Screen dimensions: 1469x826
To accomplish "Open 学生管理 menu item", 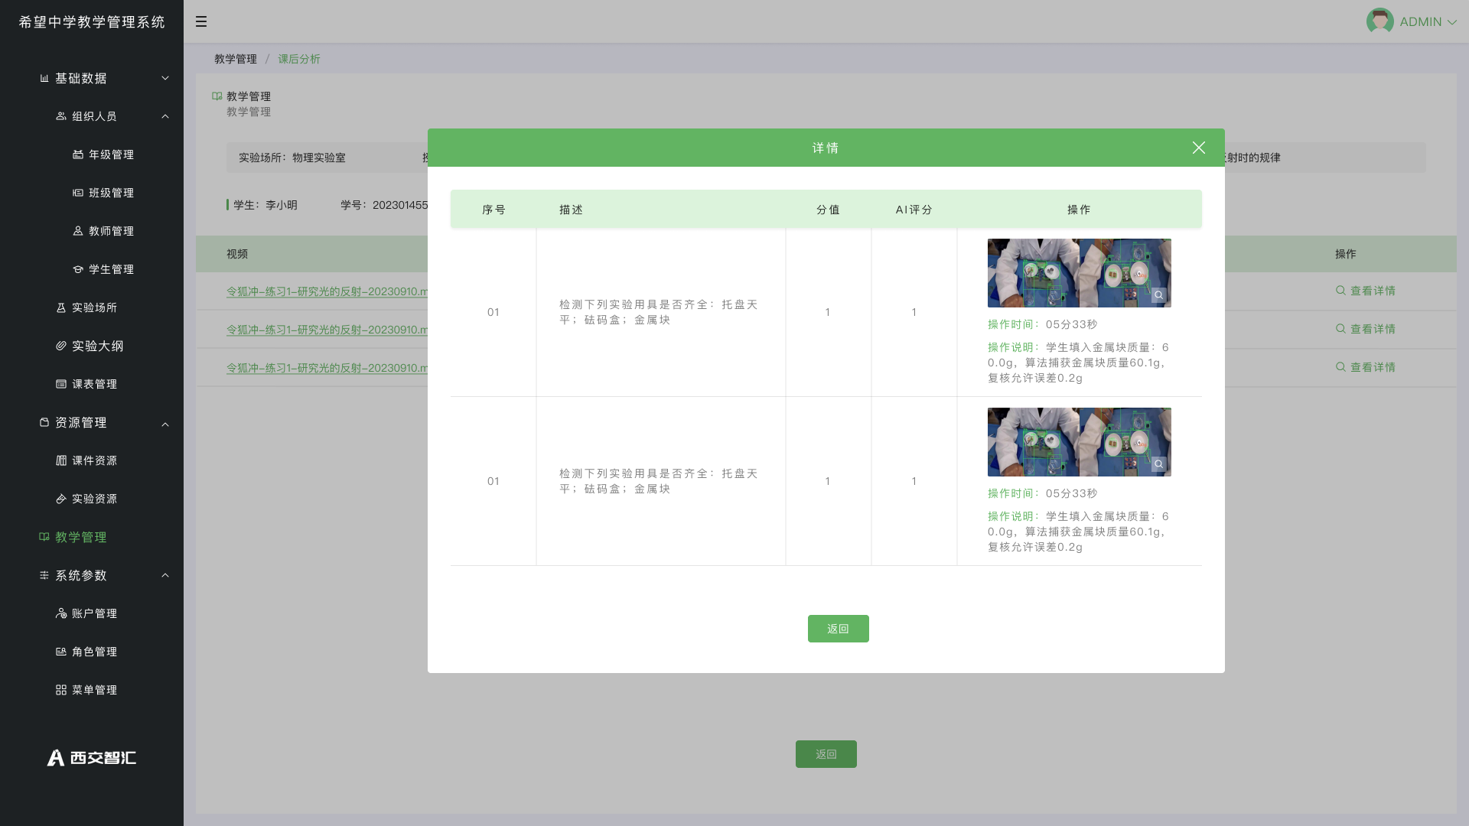I will click(x=111, y=269).
